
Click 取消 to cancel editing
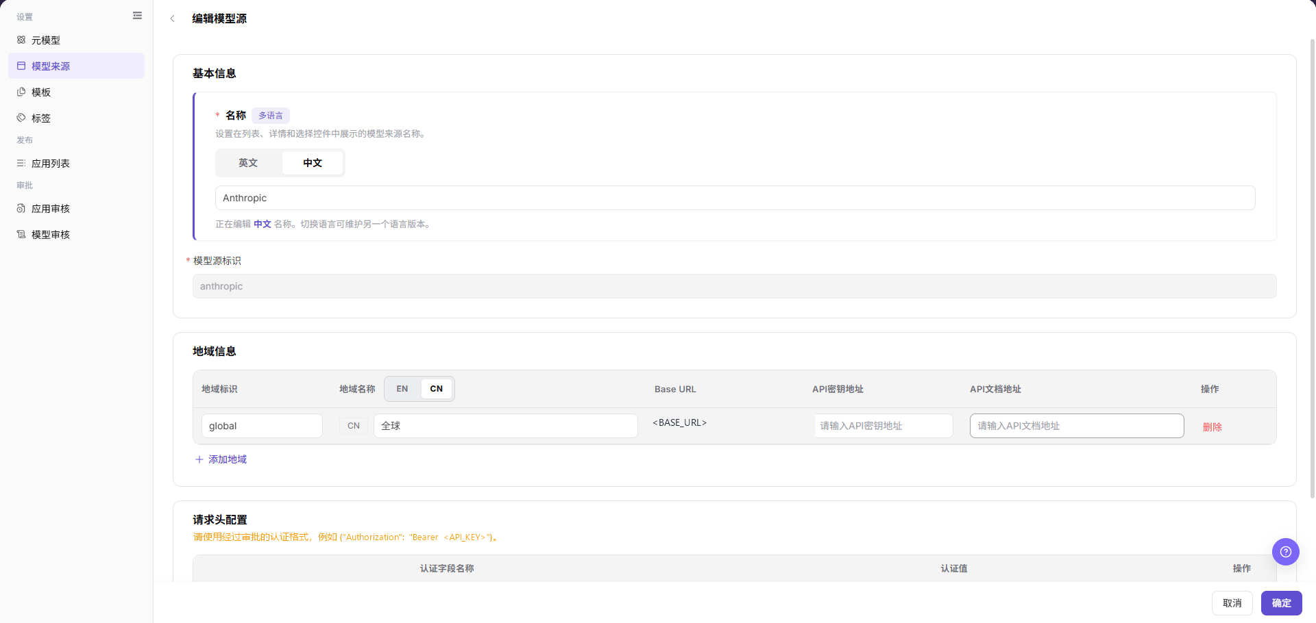click(1232, 603)
